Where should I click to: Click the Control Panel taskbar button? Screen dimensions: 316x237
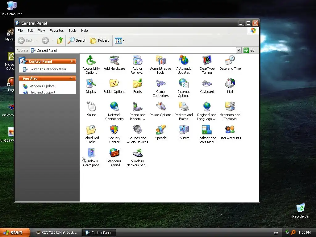[99, 233]
